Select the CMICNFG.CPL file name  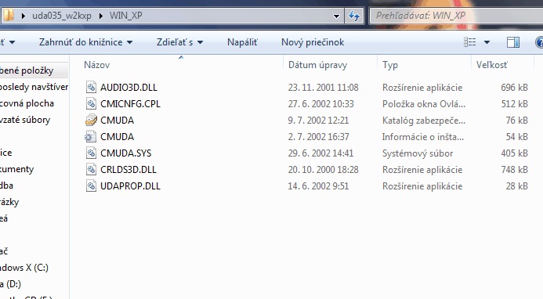click(130, 104)
